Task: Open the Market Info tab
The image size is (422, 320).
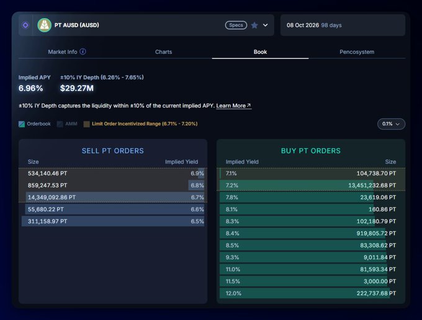Action: tap(63, 52)
